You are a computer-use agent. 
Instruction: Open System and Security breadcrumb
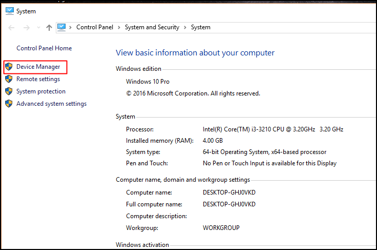point(152,27)
